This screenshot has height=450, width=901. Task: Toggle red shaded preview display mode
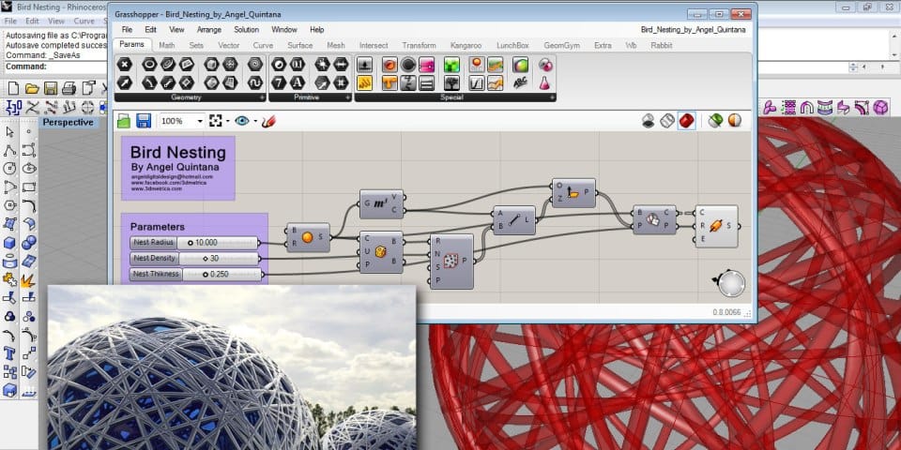(686, 121)
